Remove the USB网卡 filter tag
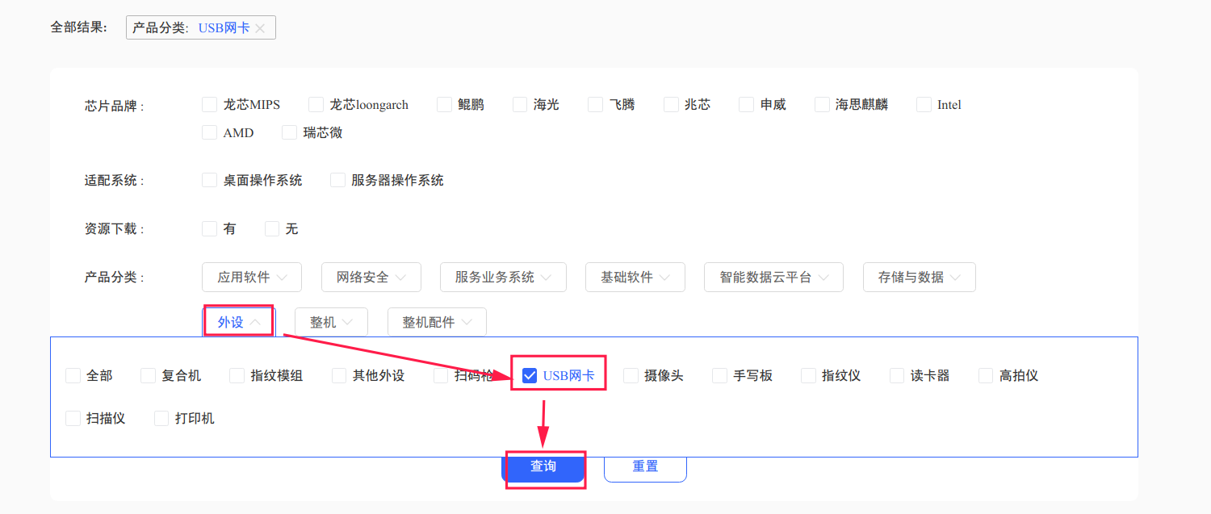 260,28
